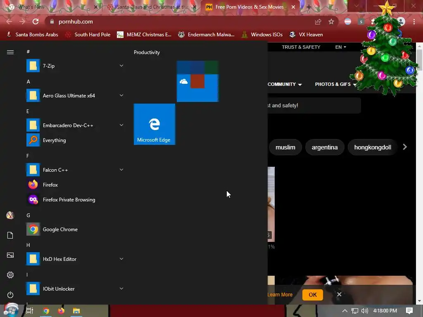Open the EN language dropdown
423x317 pixels.
[340, 47]
